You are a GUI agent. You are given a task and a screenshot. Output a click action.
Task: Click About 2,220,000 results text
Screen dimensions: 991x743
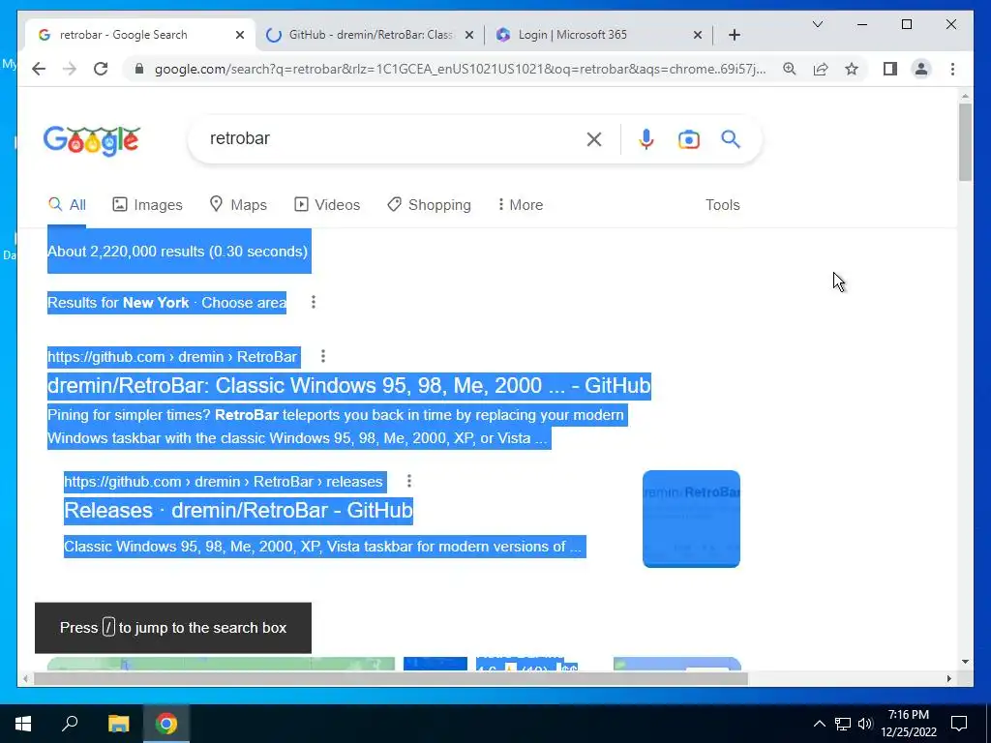178,252
